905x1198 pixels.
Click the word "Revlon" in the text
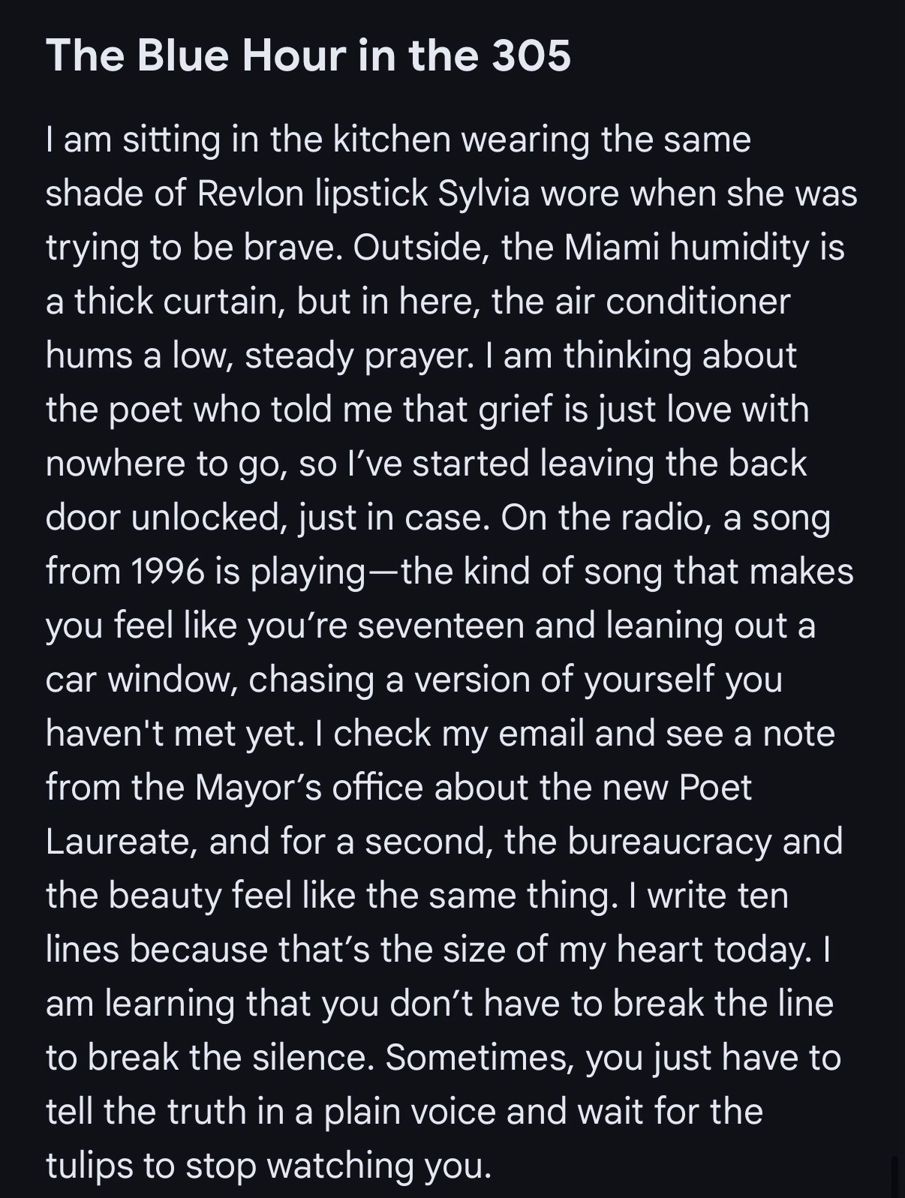click(x=250, y=194)
